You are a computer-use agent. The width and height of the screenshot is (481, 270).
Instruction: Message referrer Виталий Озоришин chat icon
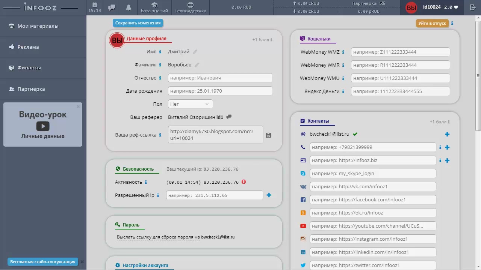pyautogui.click(x=229, y=117)
